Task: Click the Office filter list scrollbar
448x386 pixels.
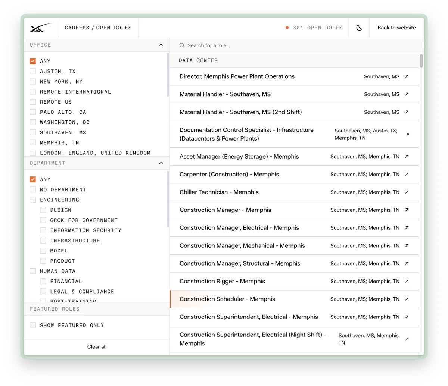Action: click(168, 75)
